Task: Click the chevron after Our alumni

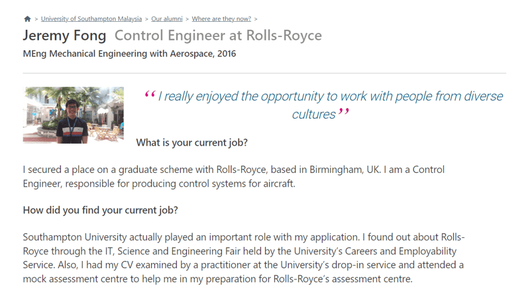Action: [x=187, y=19]
